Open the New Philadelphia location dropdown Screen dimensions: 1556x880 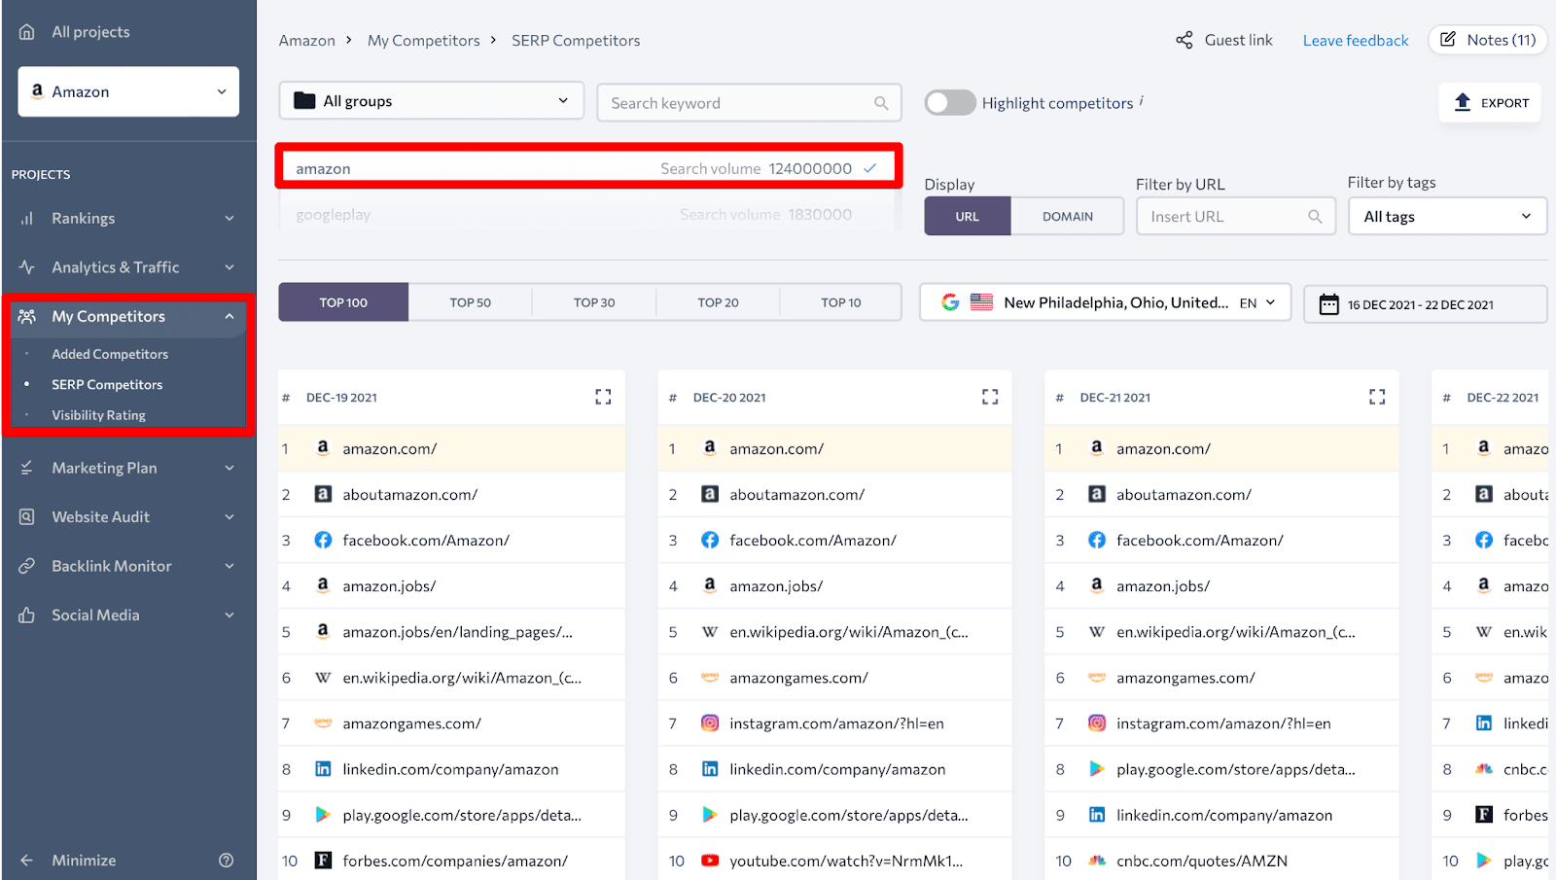tap(1105, 302)
